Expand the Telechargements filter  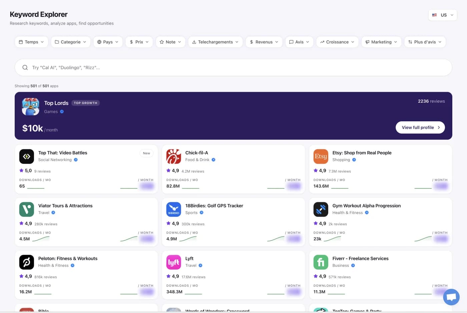coord(215,42)
